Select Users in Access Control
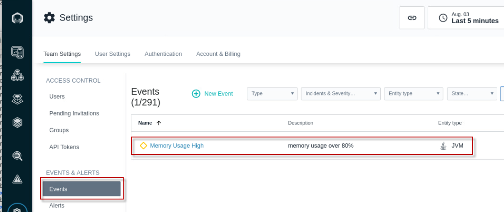The width and height of the screenshot is (504, 212). point(57,96)
